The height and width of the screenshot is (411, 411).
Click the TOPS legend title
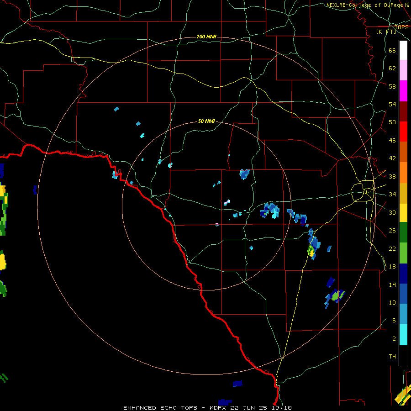[x=401, y=27]
